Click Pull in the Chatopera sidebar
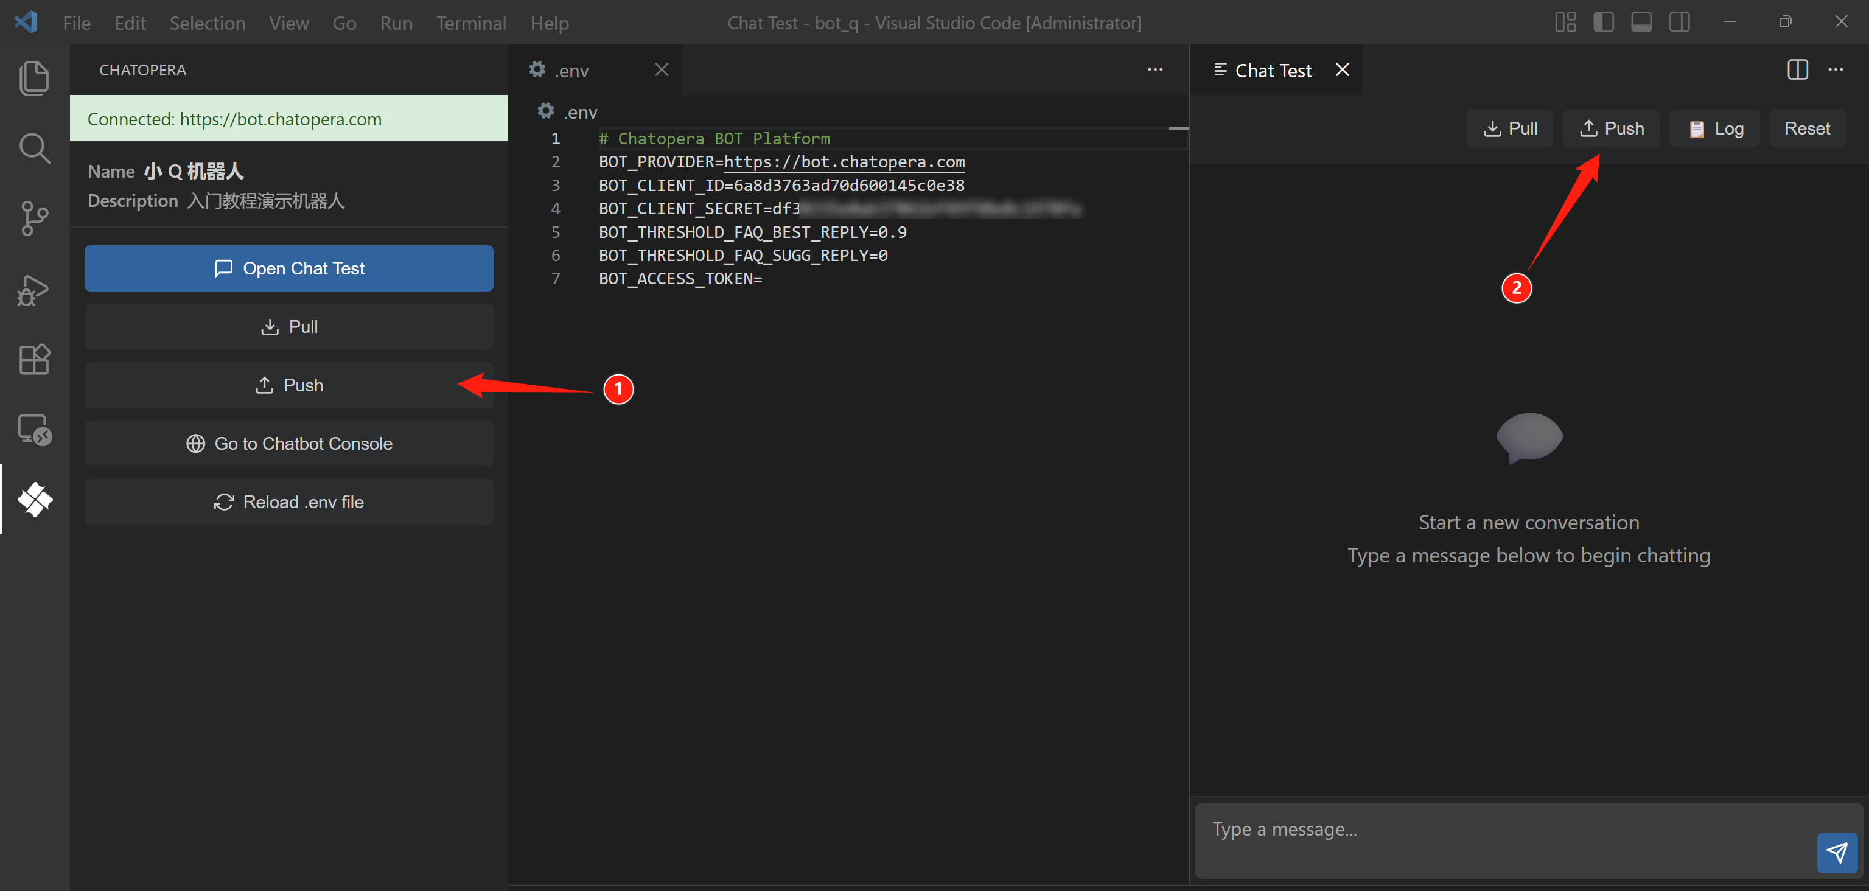1869x891 pixels. (x=288, y=327)
